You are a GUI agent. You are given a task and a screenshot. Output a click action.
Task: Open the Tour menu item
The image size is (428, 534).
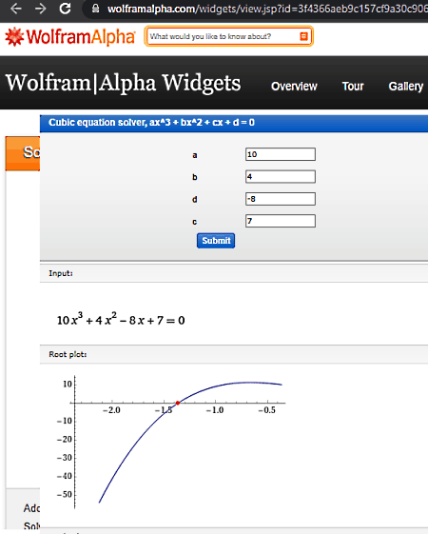(x=353, y=87)
